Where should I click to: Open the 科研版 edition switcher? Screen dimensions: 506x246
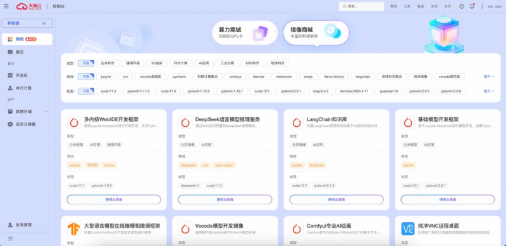pyautogui.click(x=27, y=23)
